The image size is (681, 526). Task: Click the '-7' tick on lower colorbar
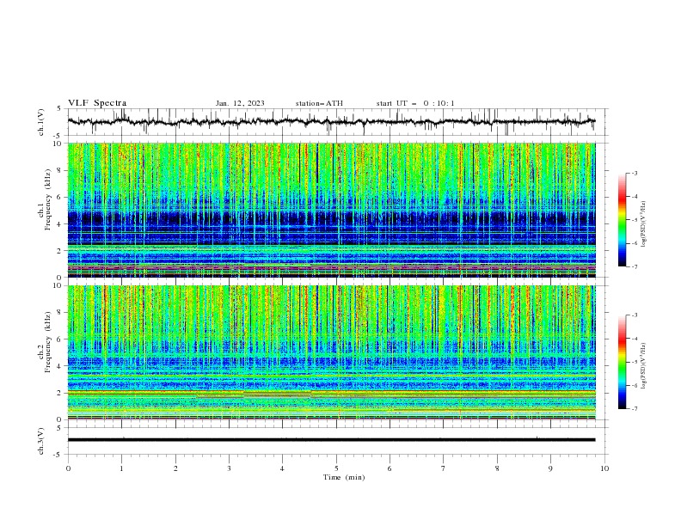635,409
